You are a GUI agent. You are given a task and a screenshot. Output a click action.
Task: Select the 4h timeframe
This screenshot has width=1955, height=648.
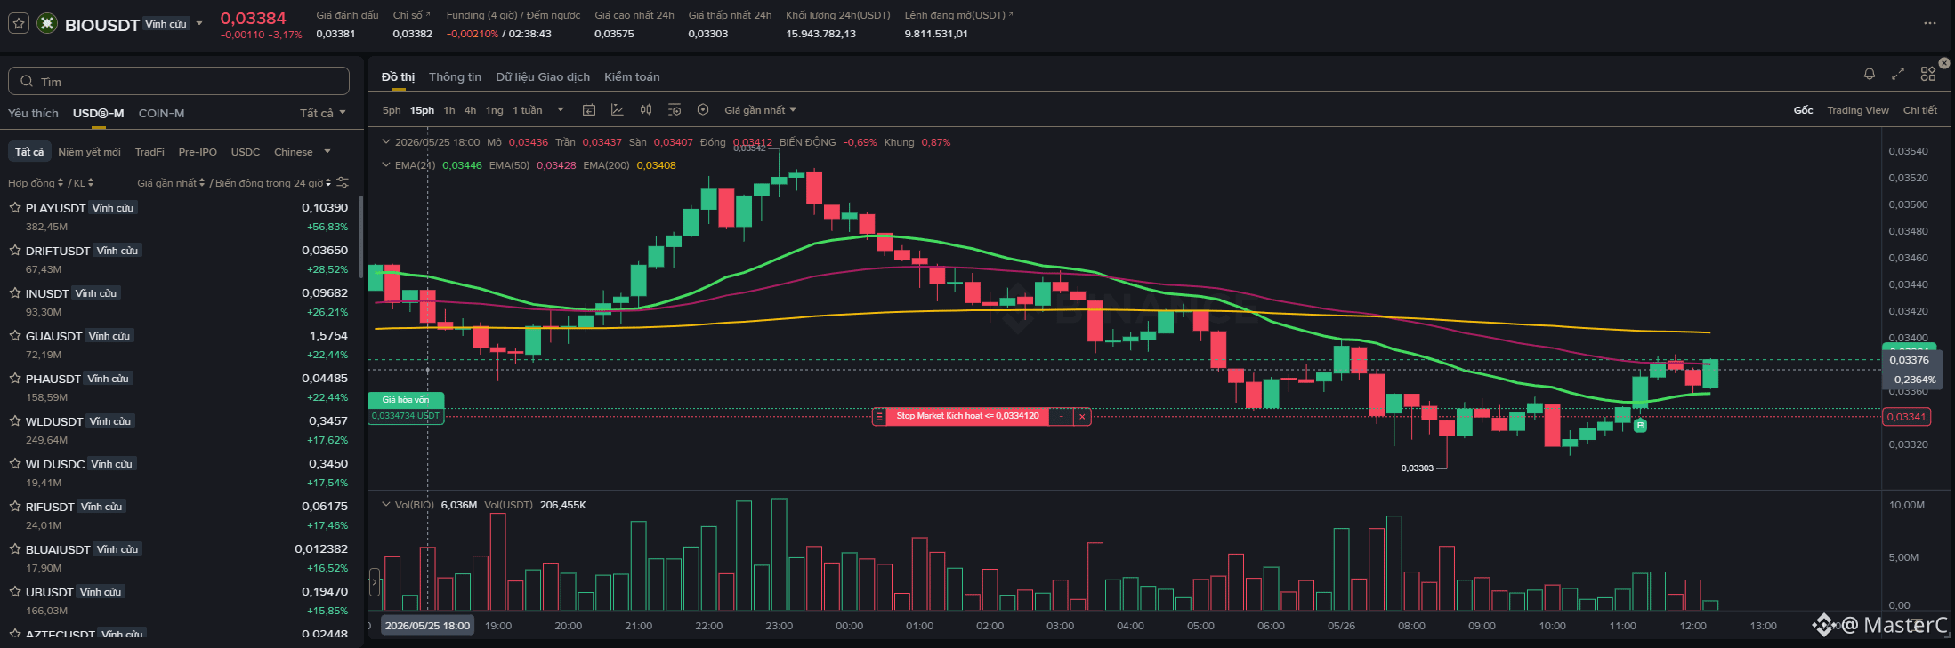click(x=470, y=110)
